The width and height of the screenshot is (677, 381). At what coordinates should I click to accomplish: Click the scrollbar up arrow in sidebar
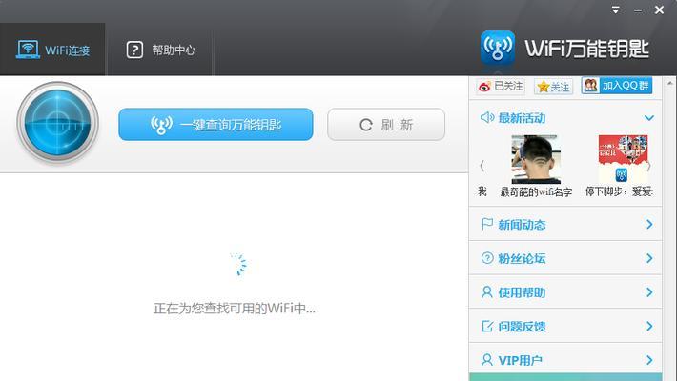point(669,83)
